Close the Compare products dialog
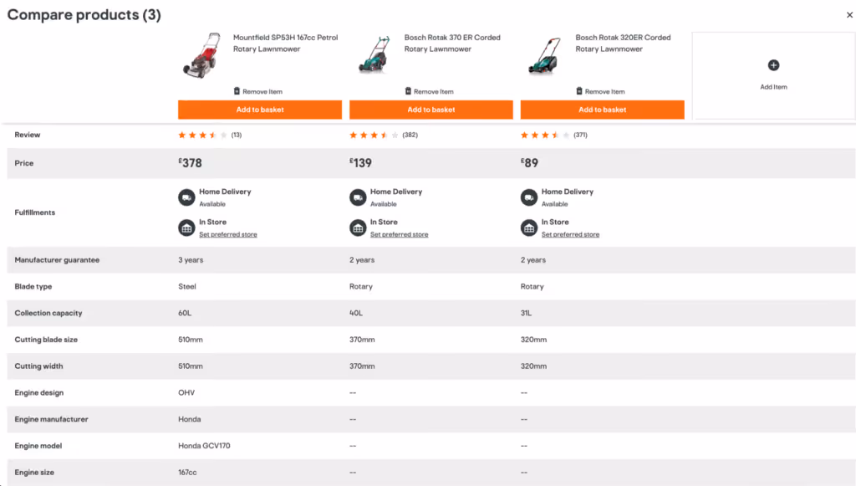Image resolution: width=856 pixels, height=486 pixels. pyautogui.click(x=849, y=15)
